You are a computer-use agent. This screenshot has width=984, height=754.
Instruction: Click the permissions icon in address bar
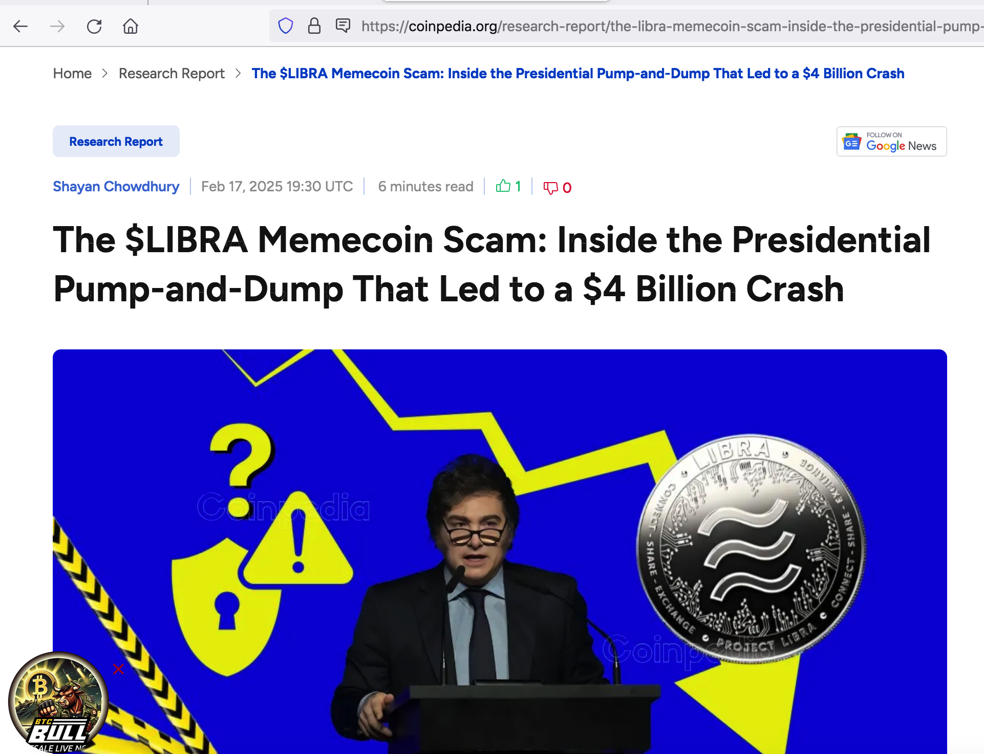pos(343,25)
